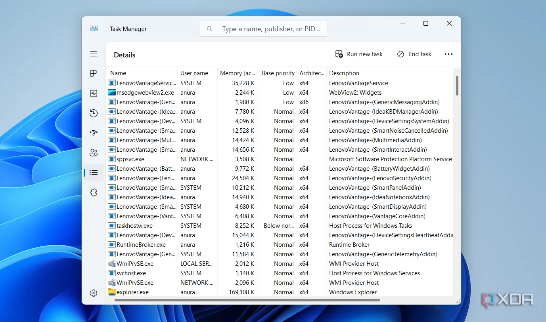Image resolution: width=546 pixels, height=322 pixels.
Task: Open the Services page puzzle icon
Action: tap(94, 192)
